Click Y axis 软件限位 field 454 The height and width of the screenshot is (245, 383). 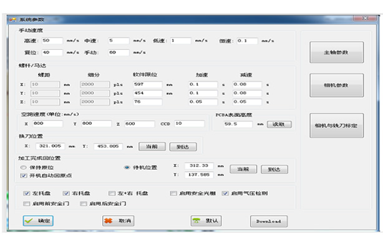148,94
